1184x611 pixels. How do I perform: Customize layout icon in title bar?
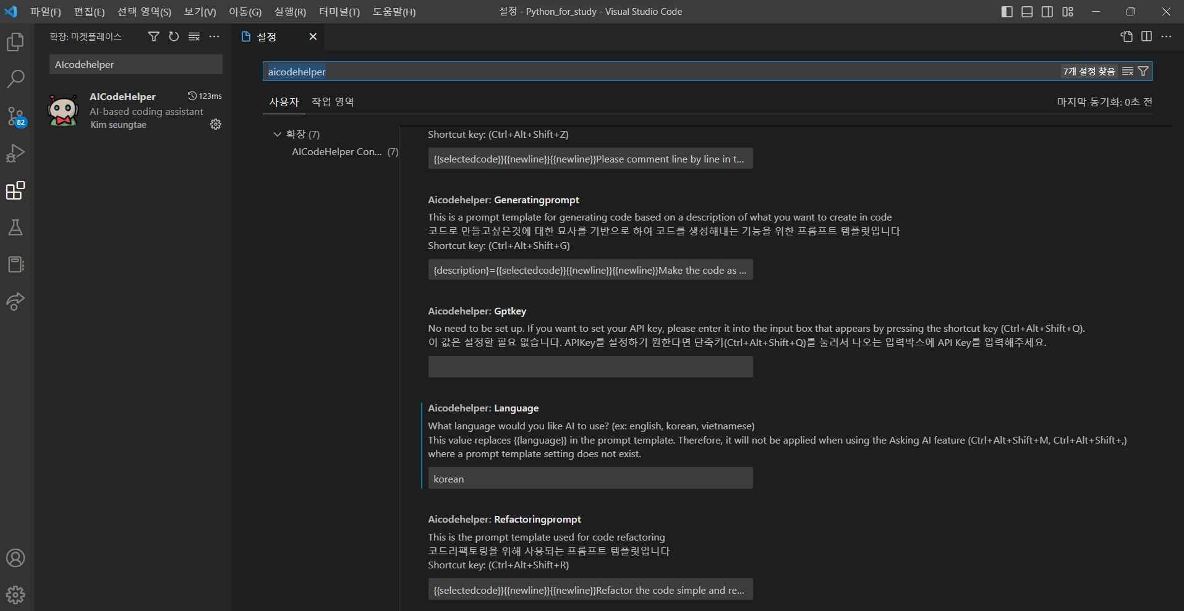(x=1068, y=12)
